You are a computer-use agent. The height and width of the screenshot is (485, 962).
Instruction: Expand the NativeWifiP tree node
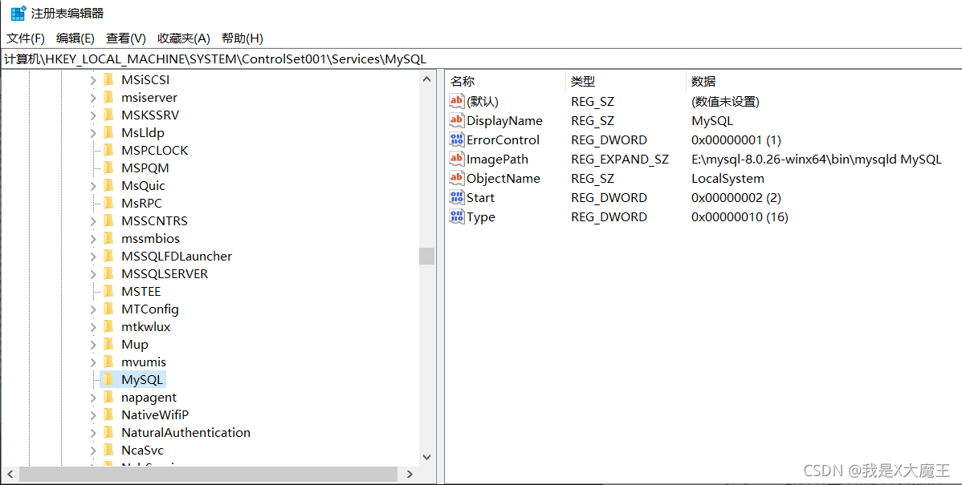[92, 415]
